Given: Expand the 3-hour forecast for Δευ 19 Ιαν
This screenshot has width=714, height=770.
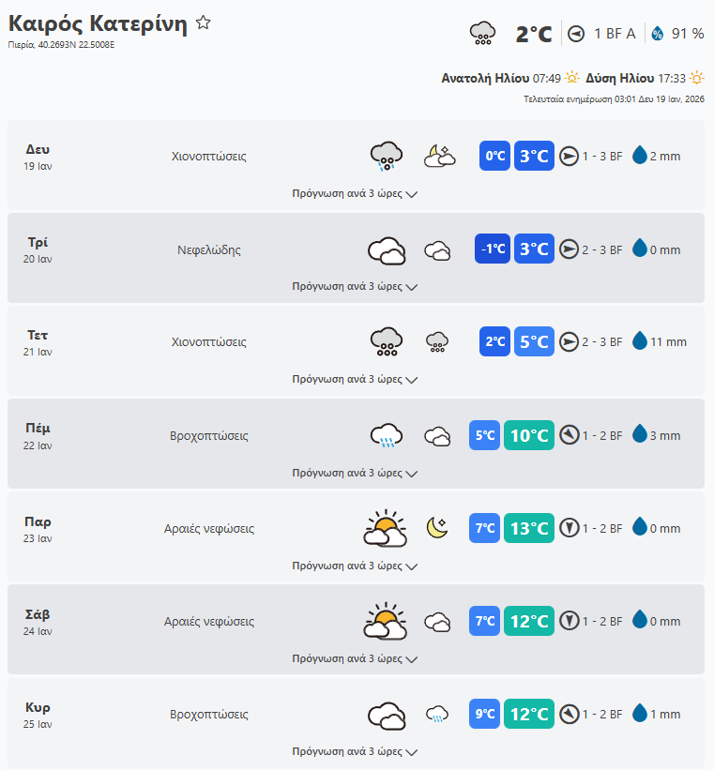Looking at the screenshot, I should pos(355,194).
